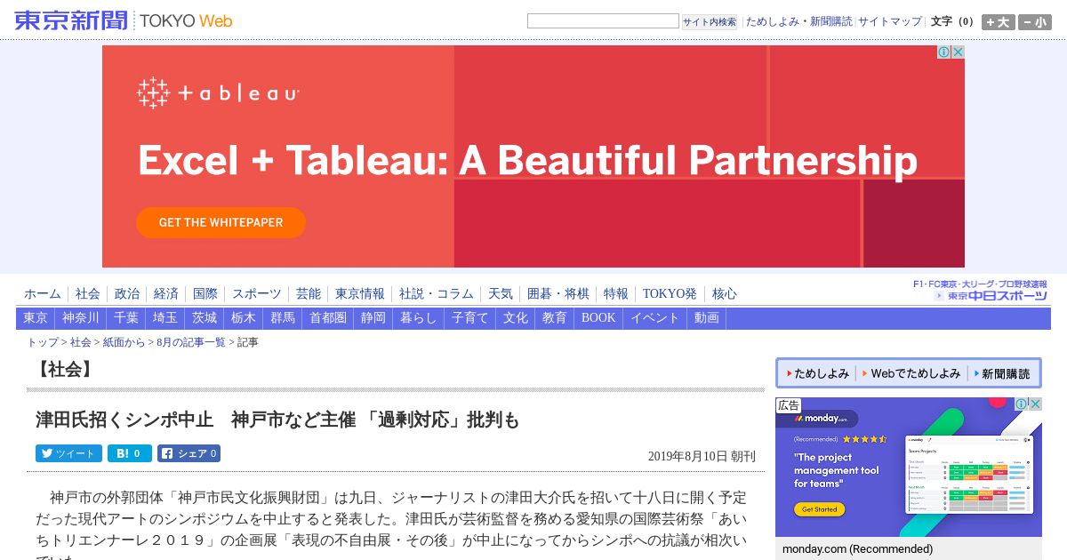This screenshot has width=1067, height=560.
Task: Click the monday.com dashboard screenshot image
Action: click(968, 475)
